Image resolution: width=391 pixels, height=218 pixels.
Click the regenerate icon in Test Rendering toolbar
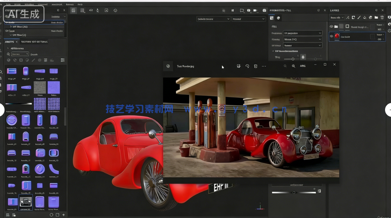point(247,66)
